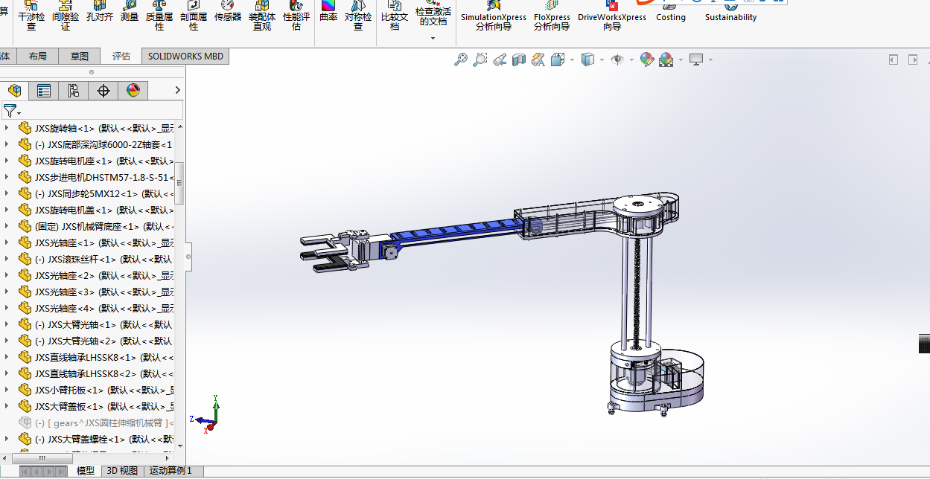Toggle the hide/show items eye icon
The height and width of the screenshot is (479, 930).
pos(617,60)
